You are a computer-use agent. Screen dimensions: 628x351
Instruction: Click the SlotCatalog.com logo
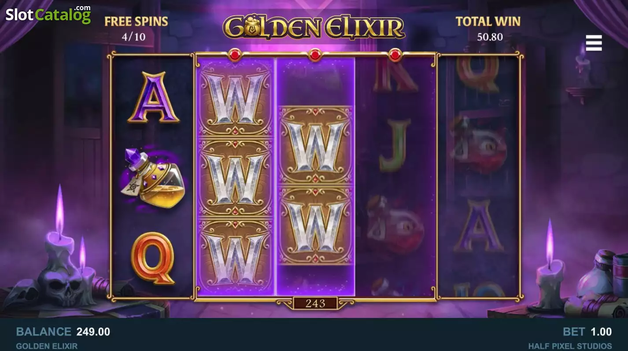tap(48, 15)
